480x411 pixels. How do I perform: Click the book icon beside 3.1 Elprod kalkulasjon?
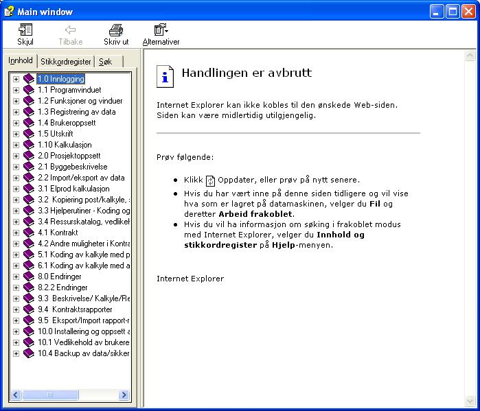pyautogui.click(x=29, y=189)
